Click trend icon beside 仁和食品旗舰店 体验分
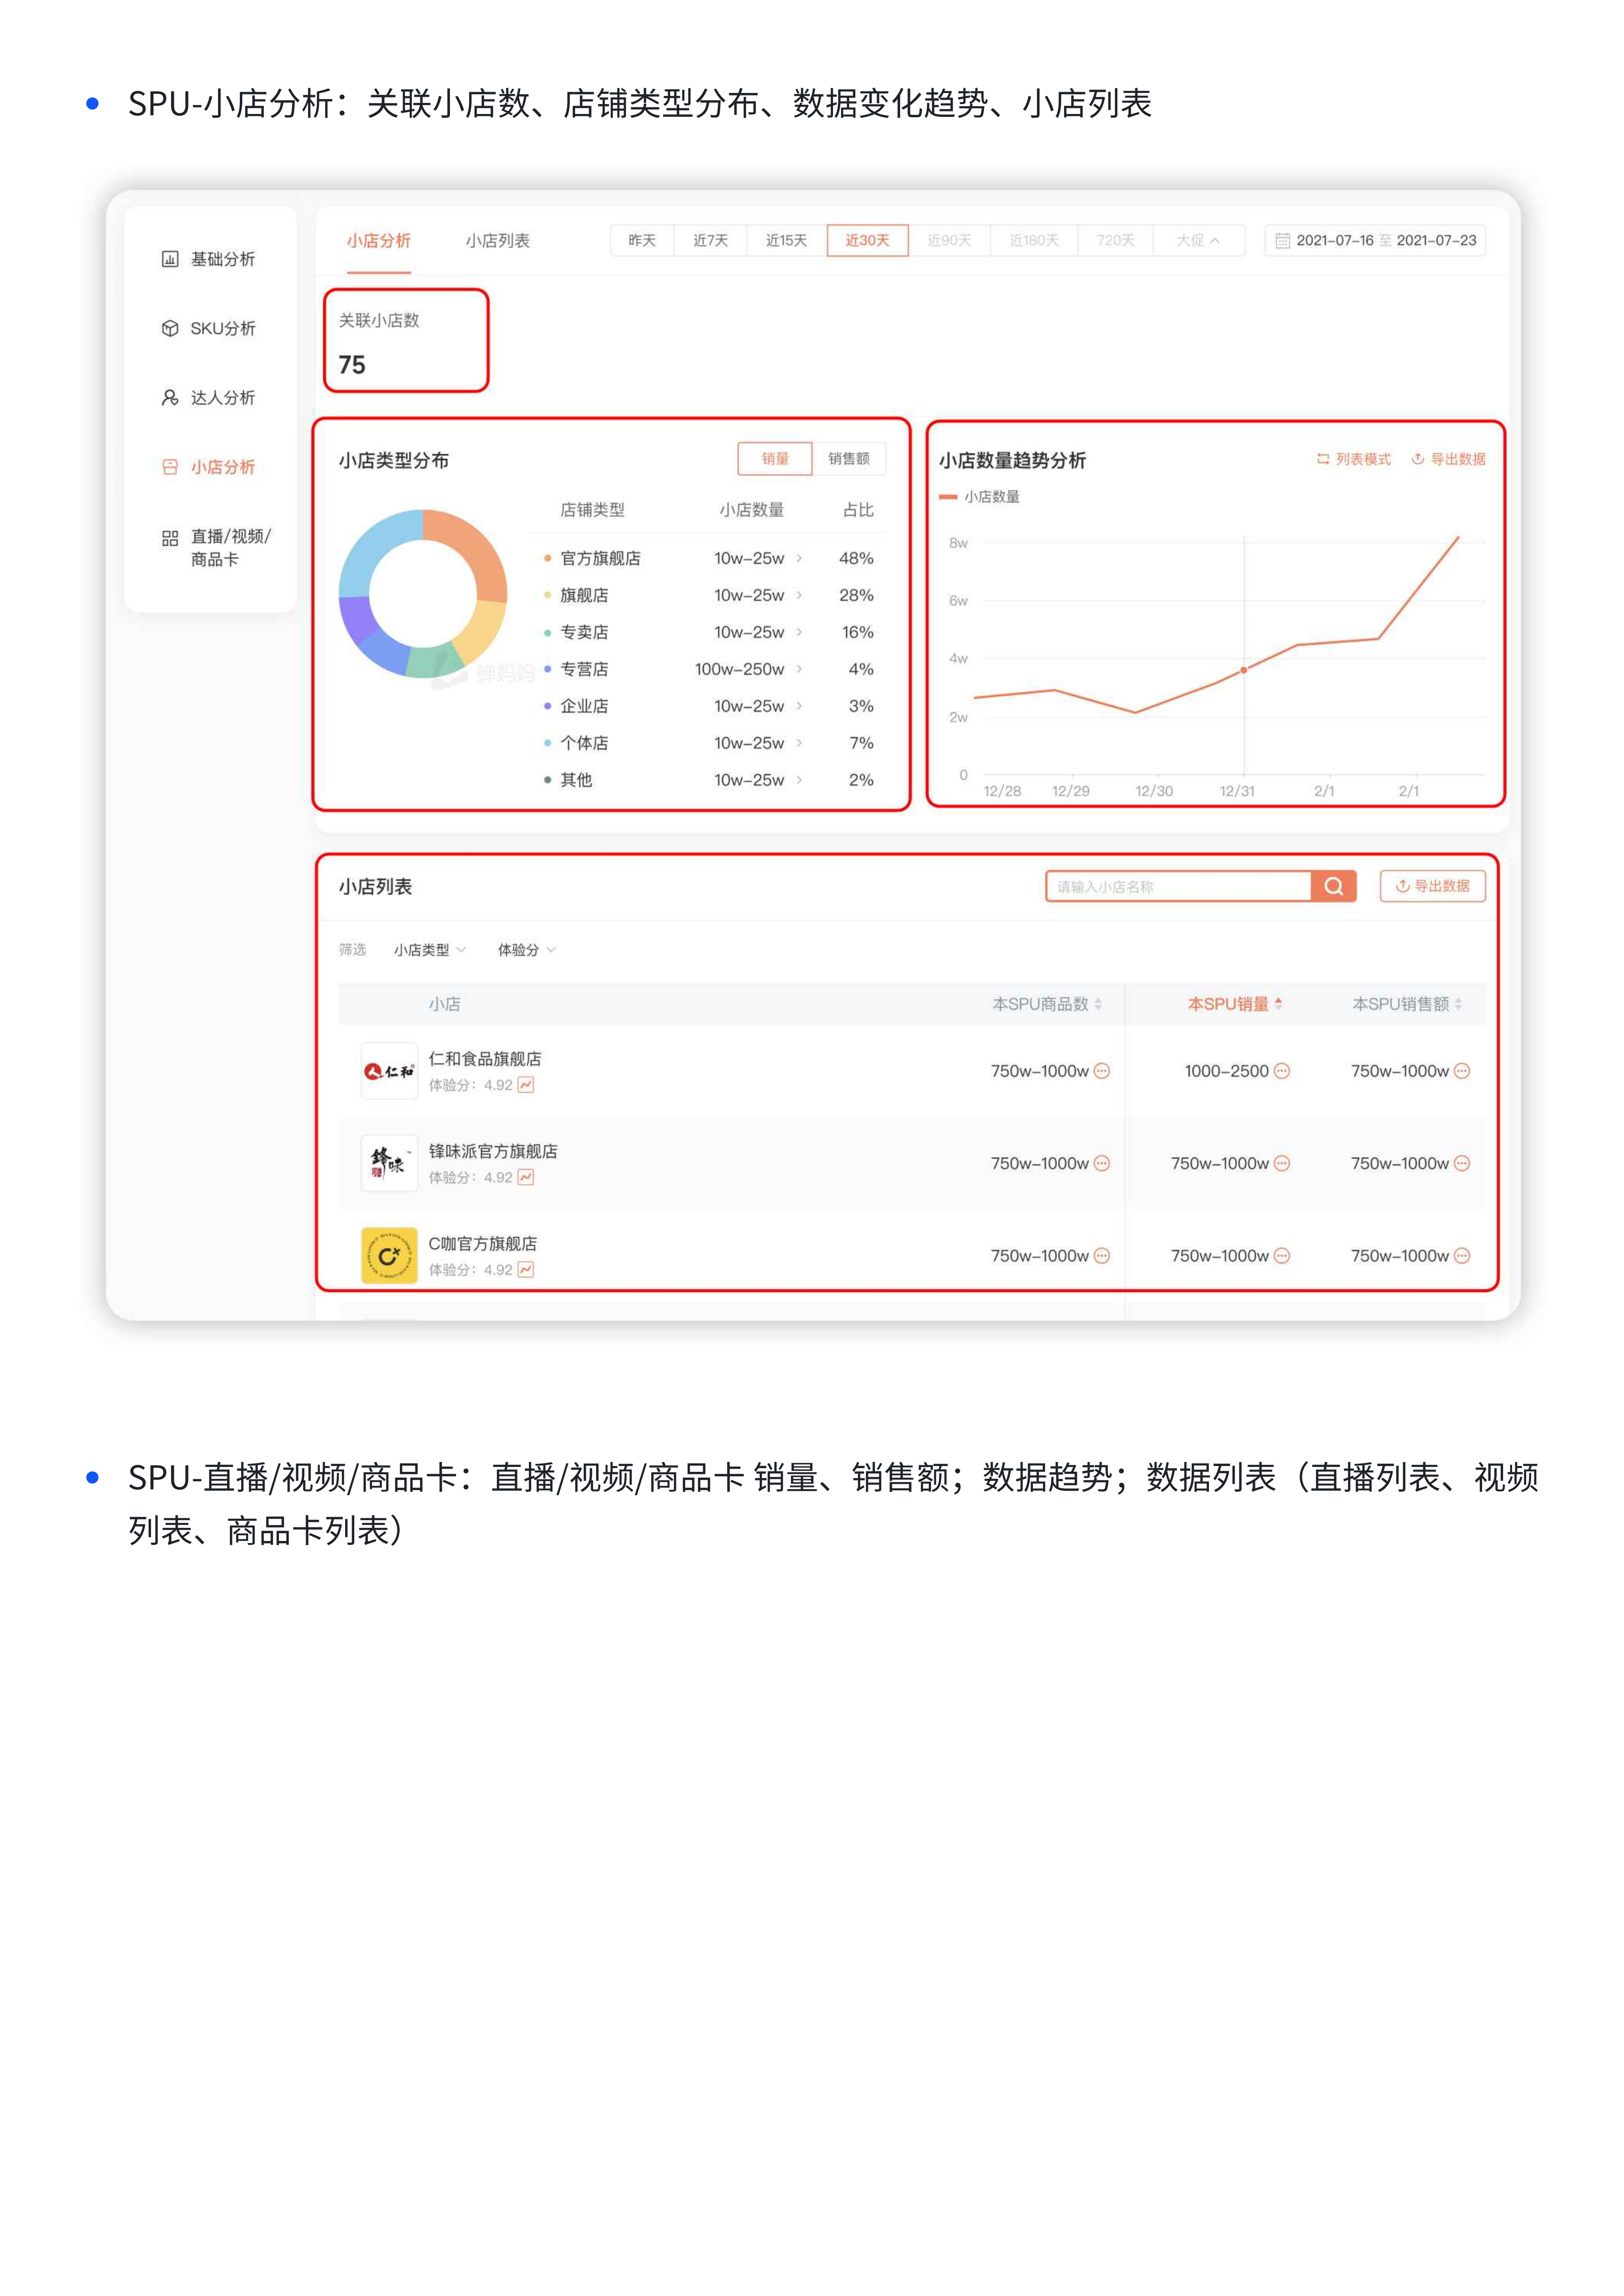1624x2296 pixels. coord(526,1085)
